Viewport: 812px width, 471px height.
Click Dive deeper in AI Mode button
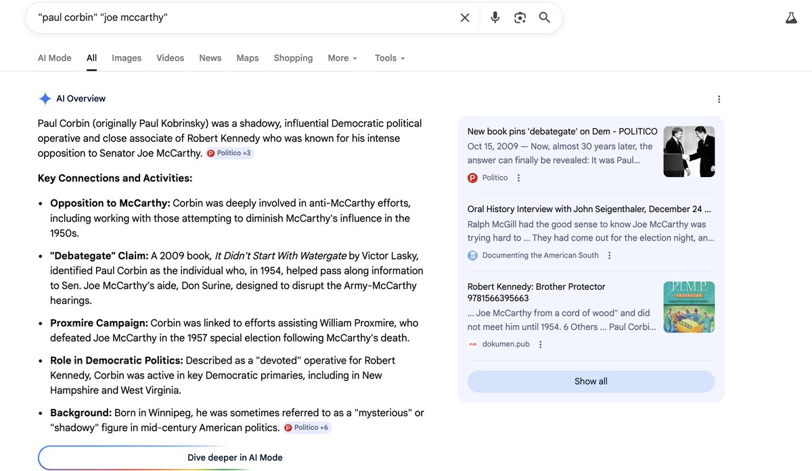click(235, 457)
